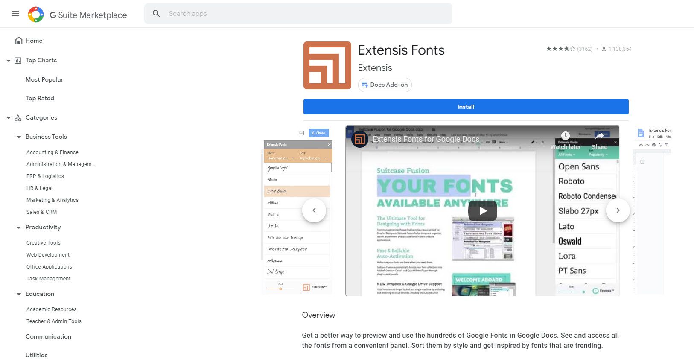
Task: Click Share arrow icon on video
Action: point(600,136)
